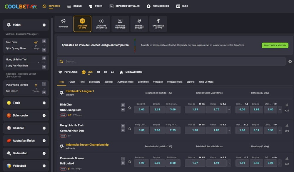Click the Coolbet logo
This screenshot has height=172, width=294.
(x=21, y=6)
